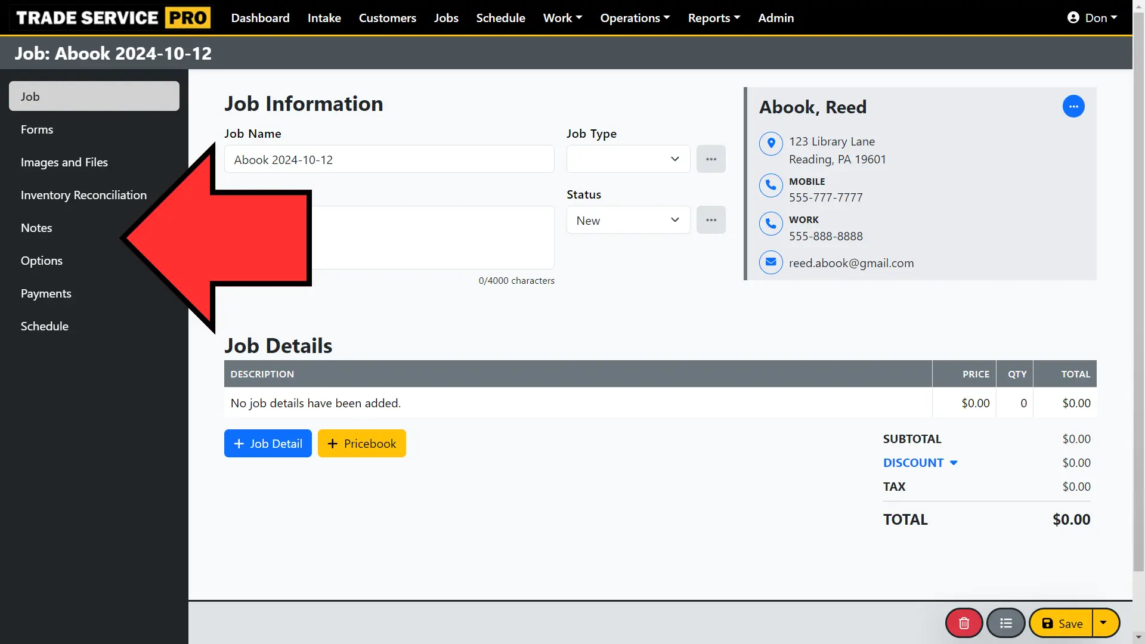The height and width of the screenshot is (644, 1145).
Task: Click the email envelope icon beside reed.abook@gmail.com
Action: [770, 262]
